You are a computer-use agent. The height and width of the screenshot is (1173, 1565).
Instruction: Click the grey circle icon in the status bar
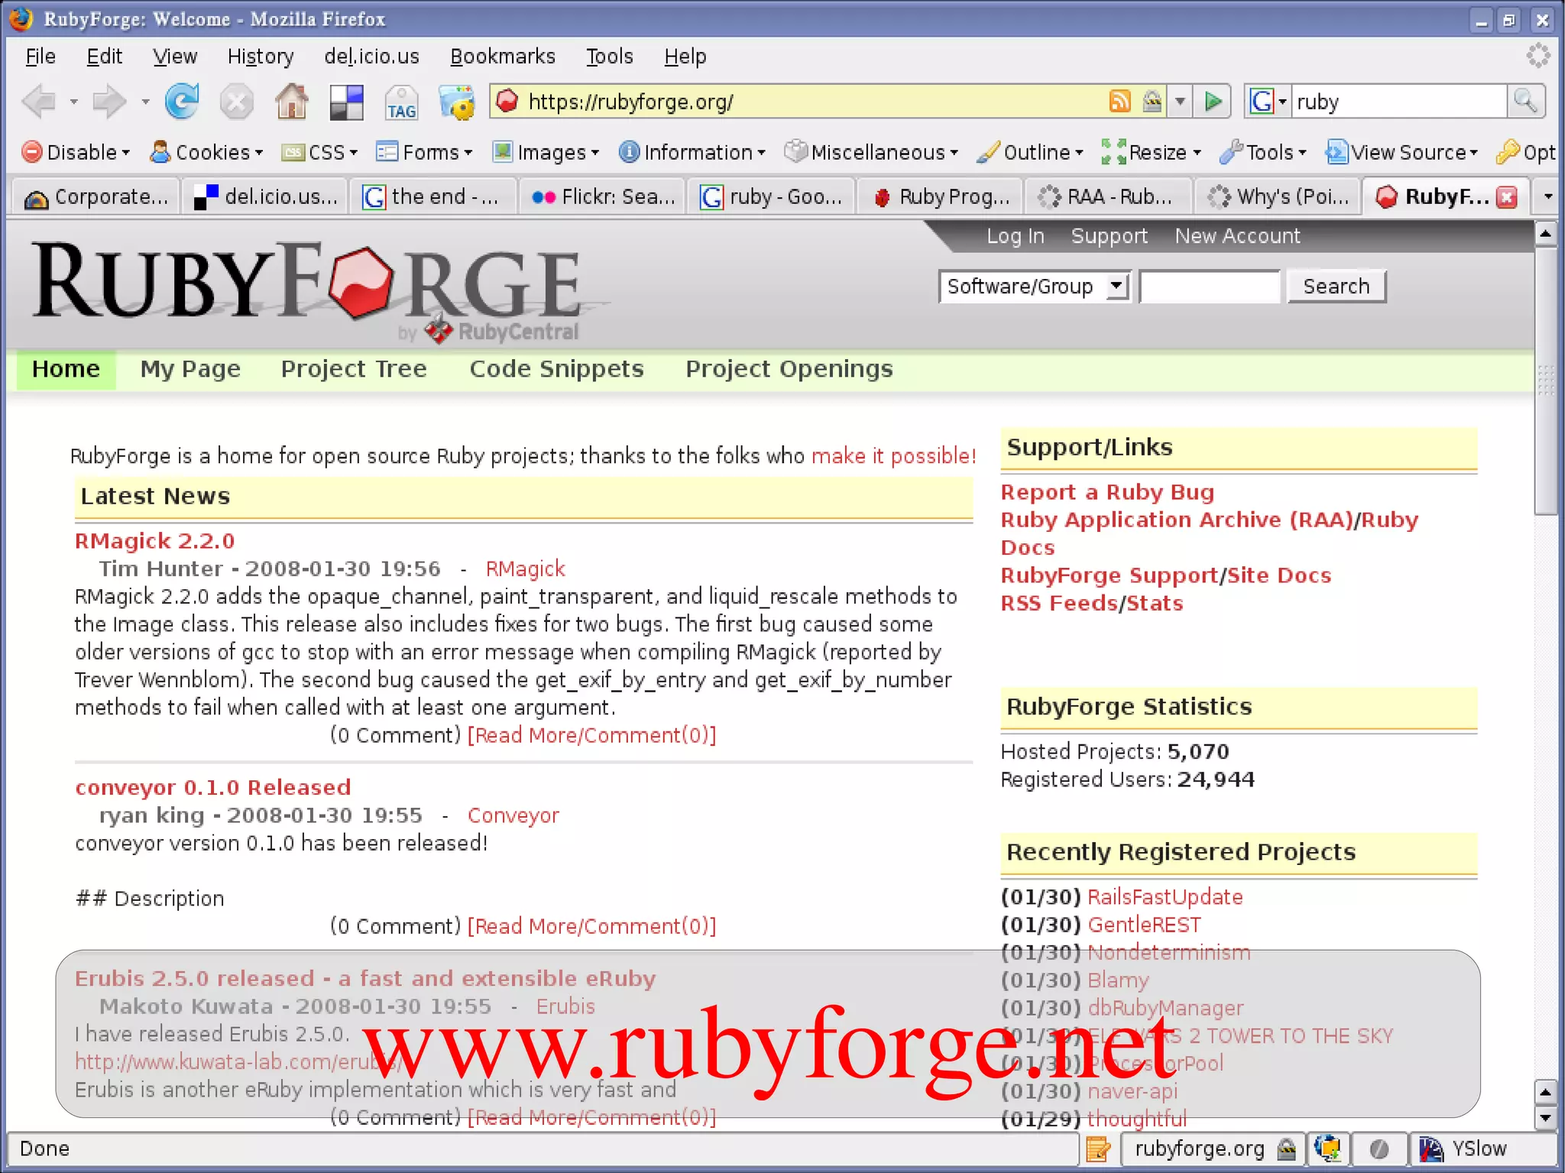(1379, 1149)
